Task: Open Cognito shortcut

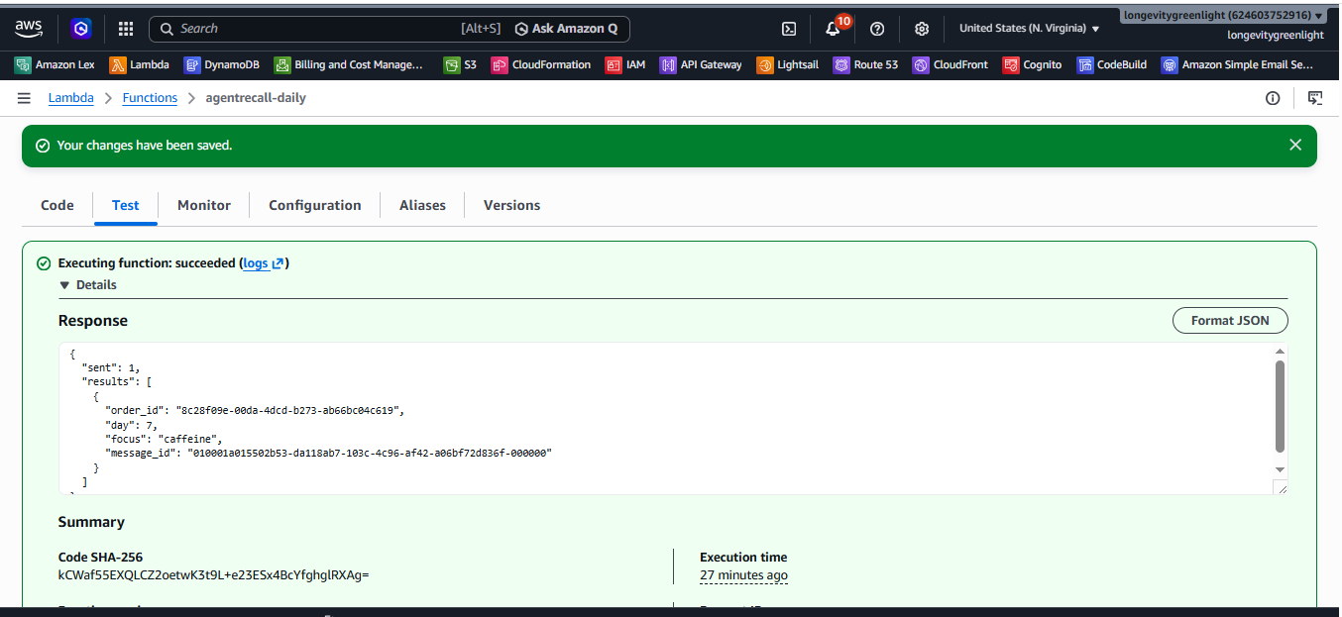Action: click(x=1032, y=64)
